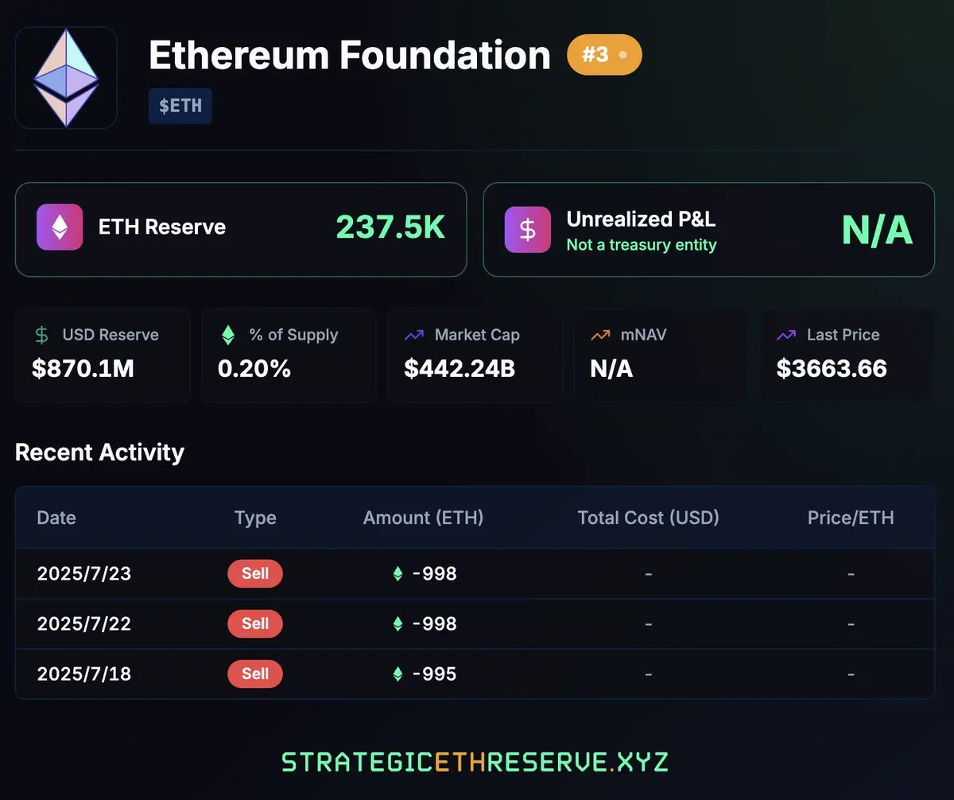The image size is (954, 800).
Task: Click the $870.1M USD Reserve value
Action: 83,368
